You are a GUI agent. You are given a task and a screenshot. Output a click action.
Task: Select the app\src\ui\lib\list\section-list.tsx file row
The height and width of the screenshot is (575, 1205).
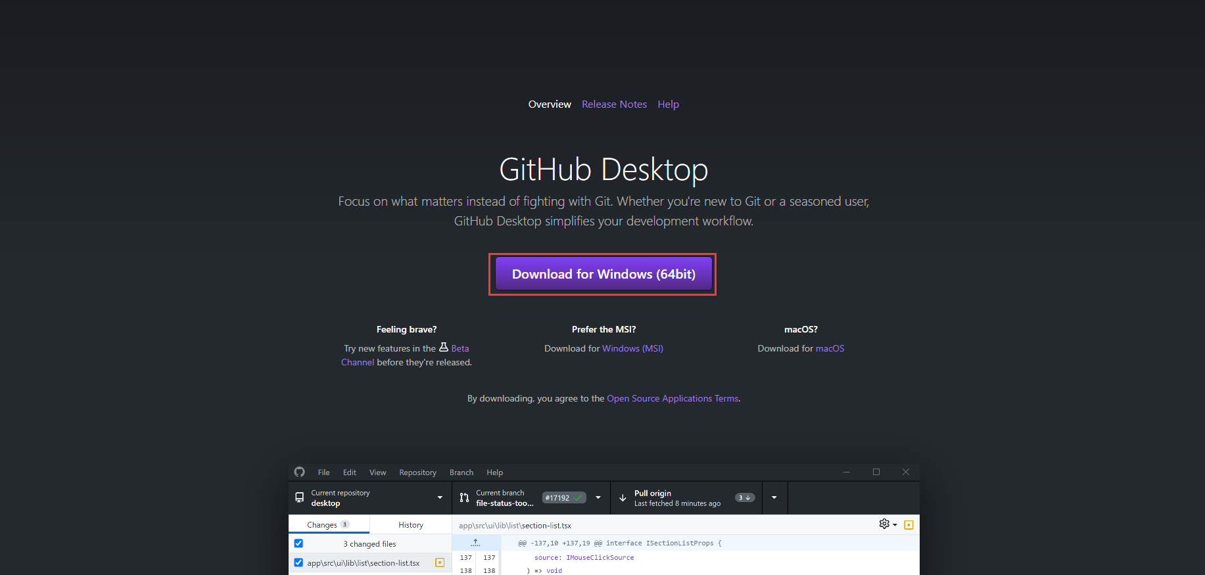pos(370,563)
